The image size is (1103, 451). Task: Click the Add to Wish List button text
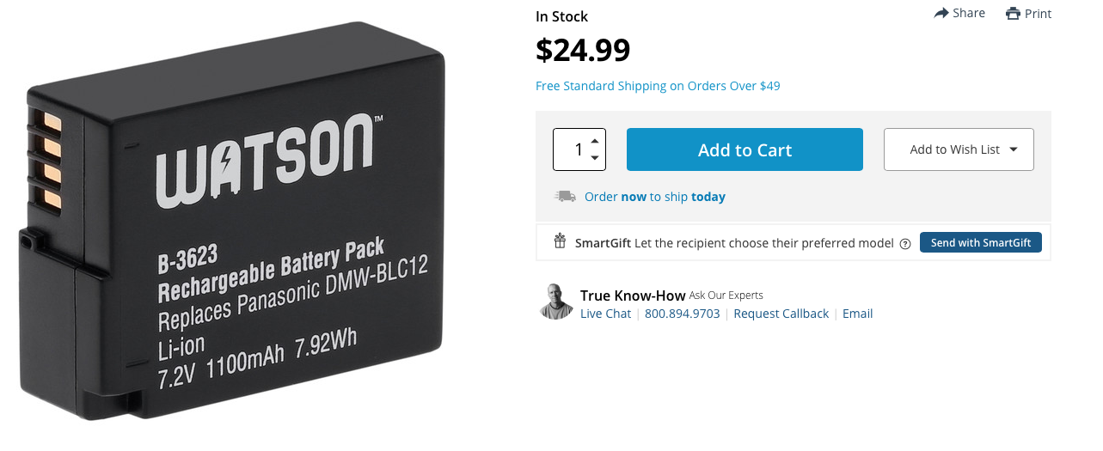pyautogui.click(x=954, y=149)
